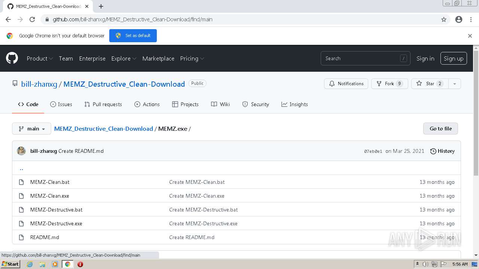Open the bill-zhanxg owner link

[x=39, y=84]
